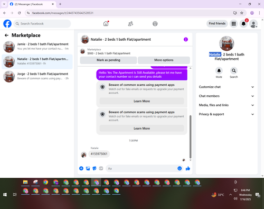Viewport: 264px width, 209px height.
Task: Open Jorge's apartment conversation
Action: coord(37,77)
